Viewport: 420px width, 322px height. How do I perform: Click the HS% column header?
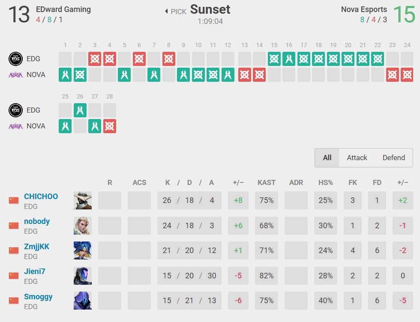tap(325, 182)
